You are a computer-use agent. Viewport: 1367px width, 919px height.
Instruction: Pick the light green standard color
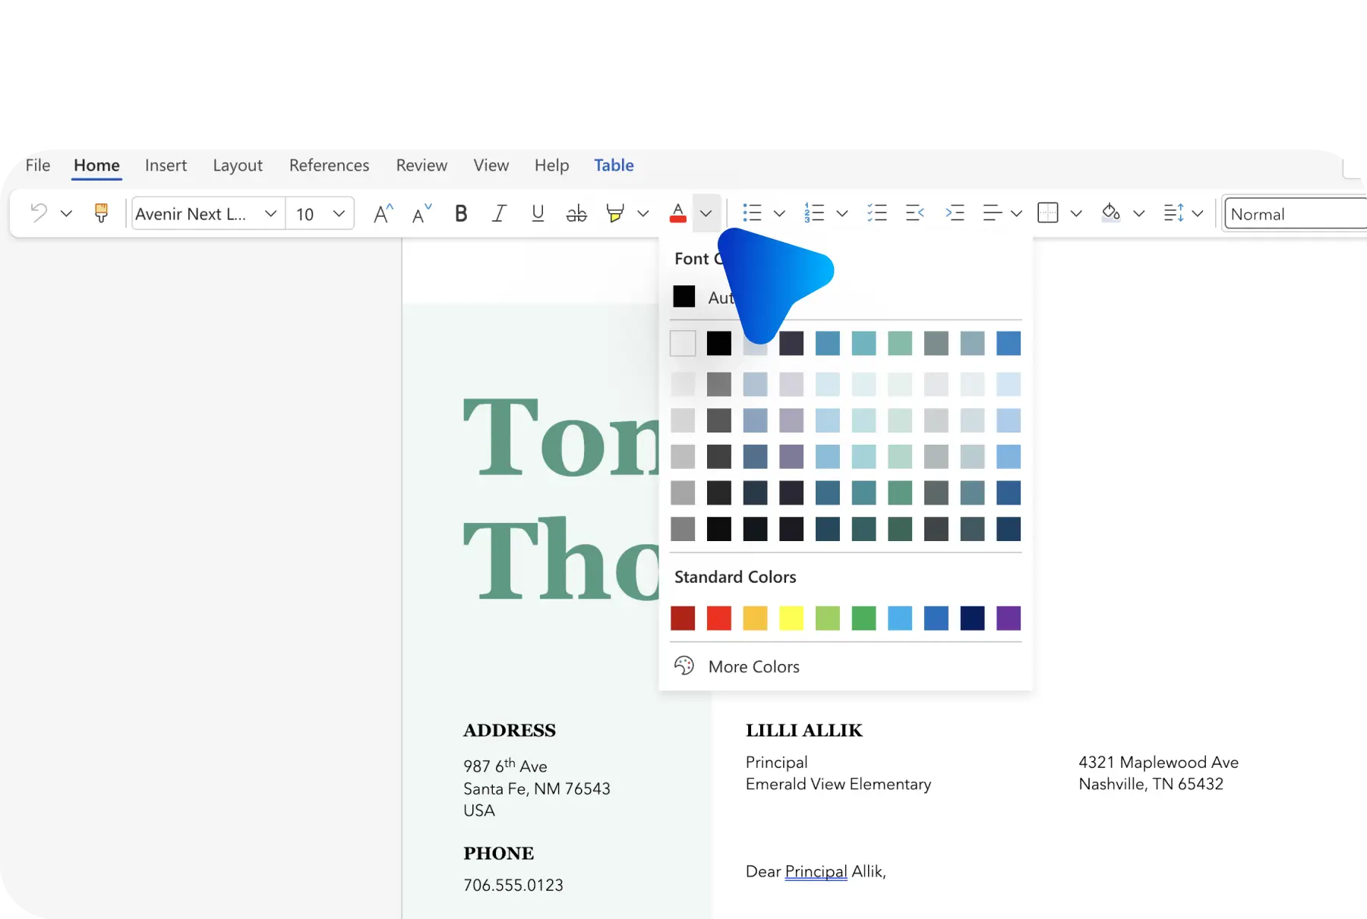[828, 618]
